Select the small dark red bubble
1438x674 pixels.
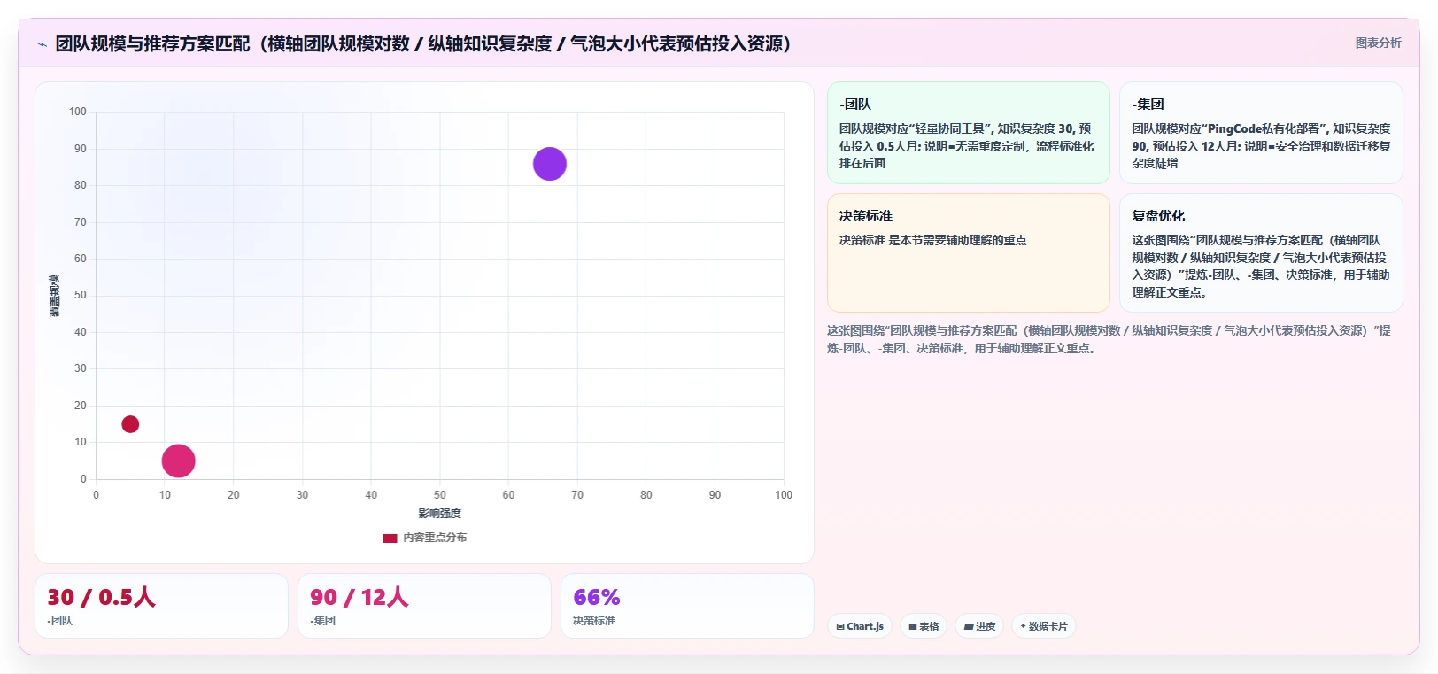[x=130, y=424]
